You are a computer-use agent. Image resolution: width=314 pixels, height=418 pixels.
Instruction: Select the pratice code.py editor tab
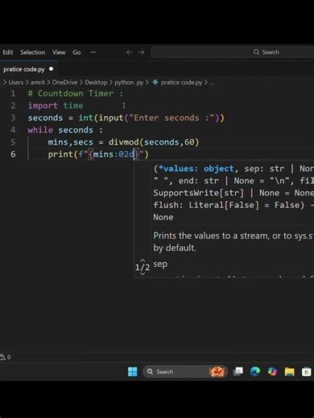click(x=28, y=69)
